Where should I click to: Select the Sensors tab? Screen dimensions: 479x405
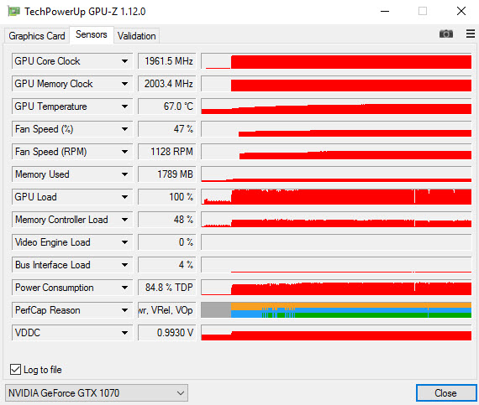[x=92, y=34]
